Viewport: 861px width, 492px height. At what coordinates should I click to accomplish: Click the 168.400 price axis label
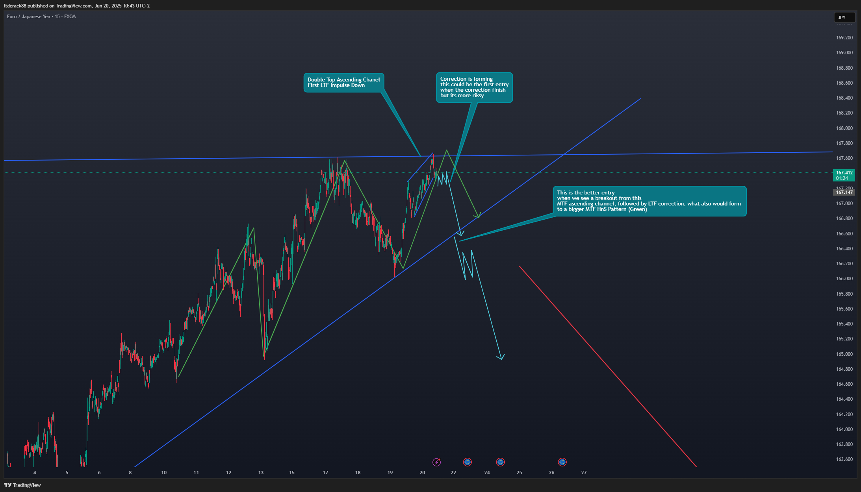[844, 98]
